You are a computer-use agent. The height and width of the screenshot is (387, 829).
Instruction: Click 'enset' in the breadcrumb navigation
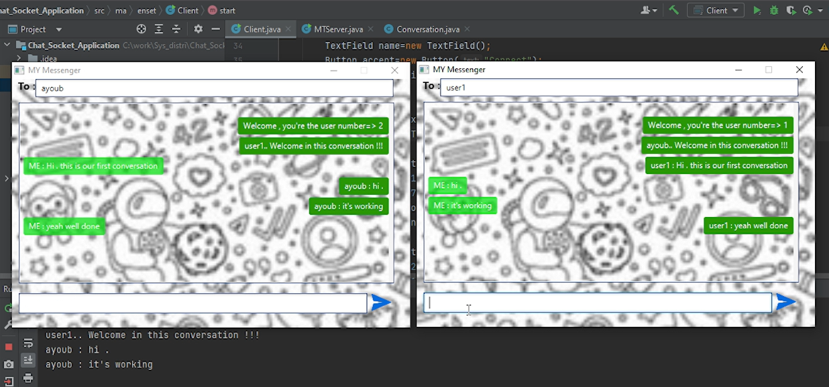click(x=146, y=10)
